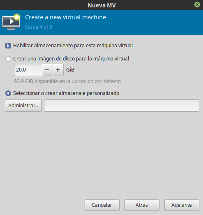Click the Create a new virtual machine heading

(x=66, y=17)
